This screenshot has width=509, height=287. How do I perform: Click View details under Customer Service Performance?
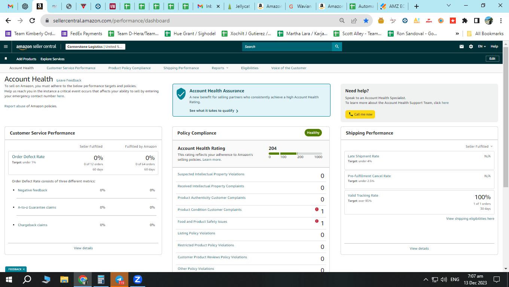(83, 248)
